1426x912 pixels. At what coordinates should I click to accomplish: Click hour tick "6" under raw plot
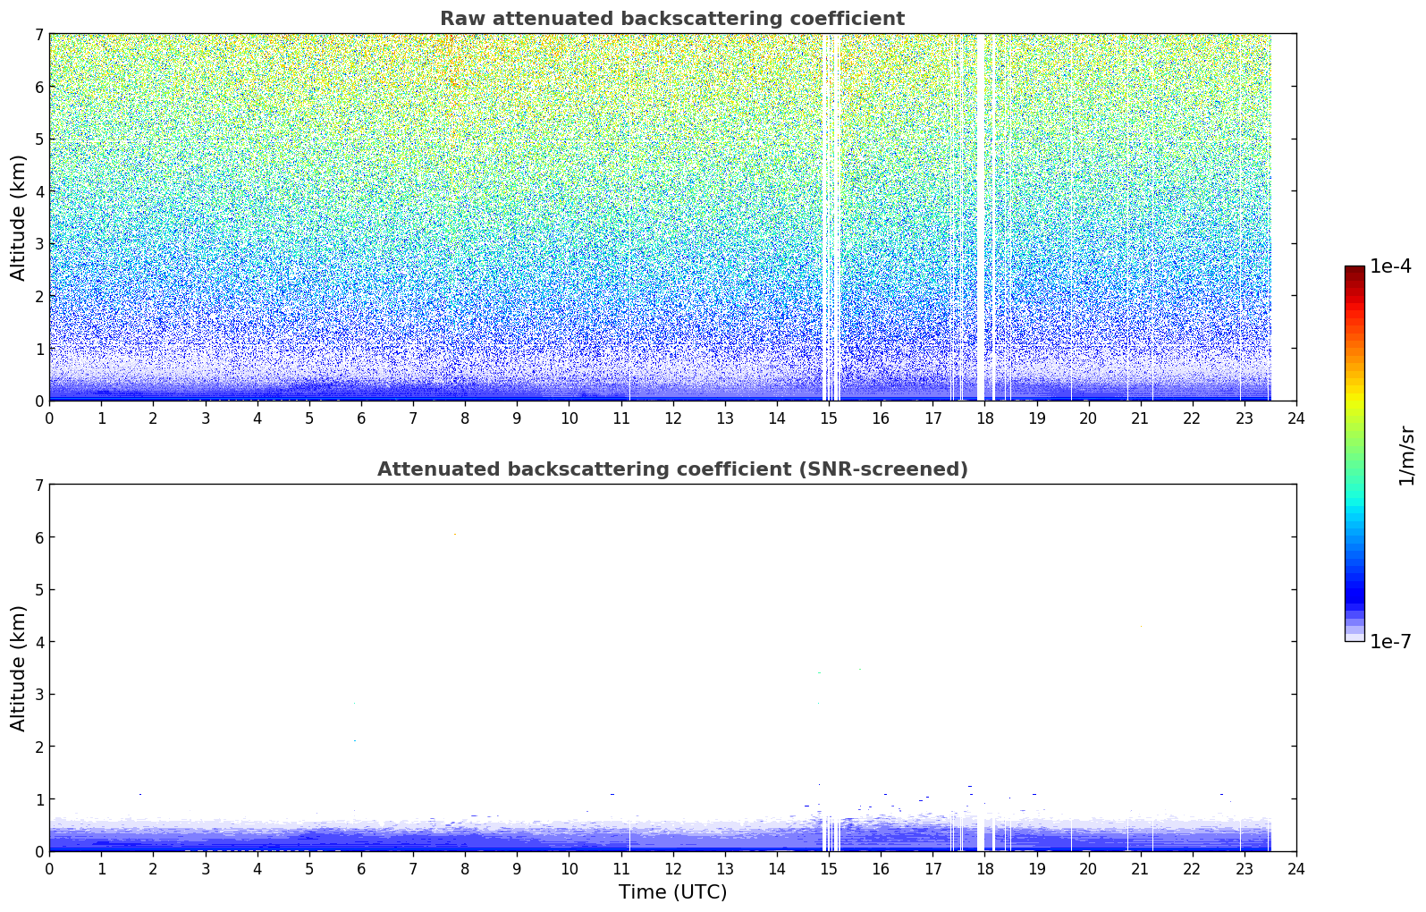click(361, 418)
